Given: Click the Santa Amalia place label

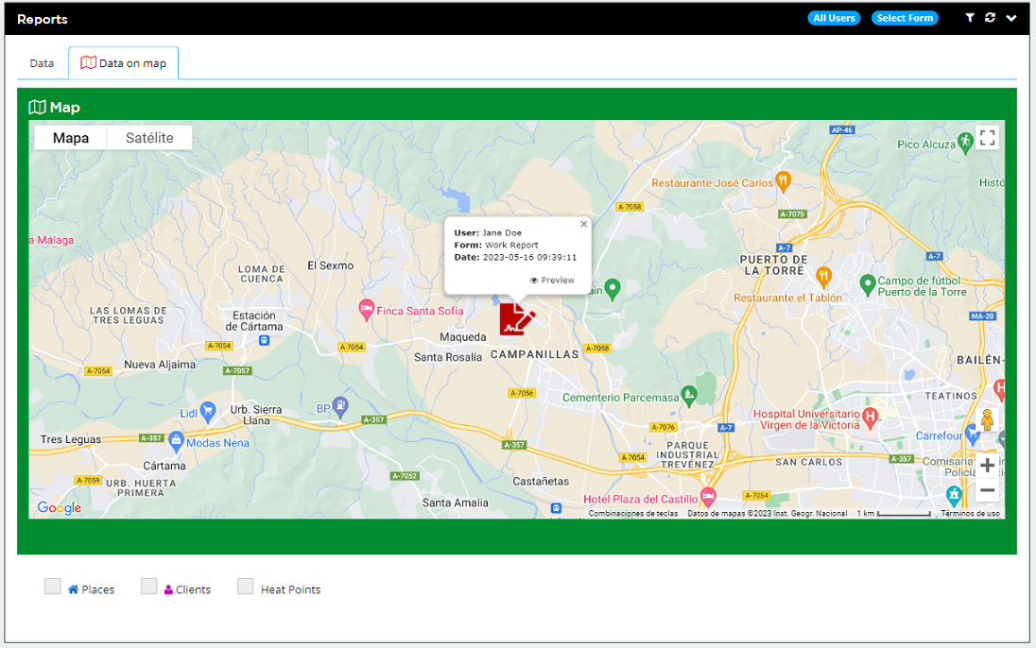Looking at the screenshot, I should tap(456, 503).
